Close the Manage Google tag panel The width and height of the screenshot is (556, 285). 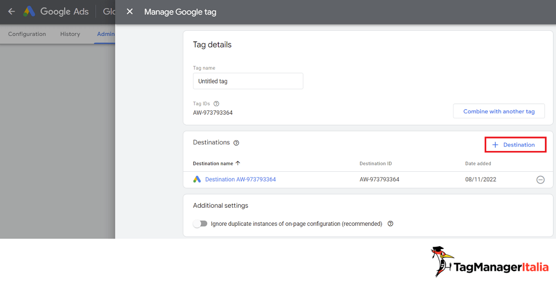tap(130, 12)
